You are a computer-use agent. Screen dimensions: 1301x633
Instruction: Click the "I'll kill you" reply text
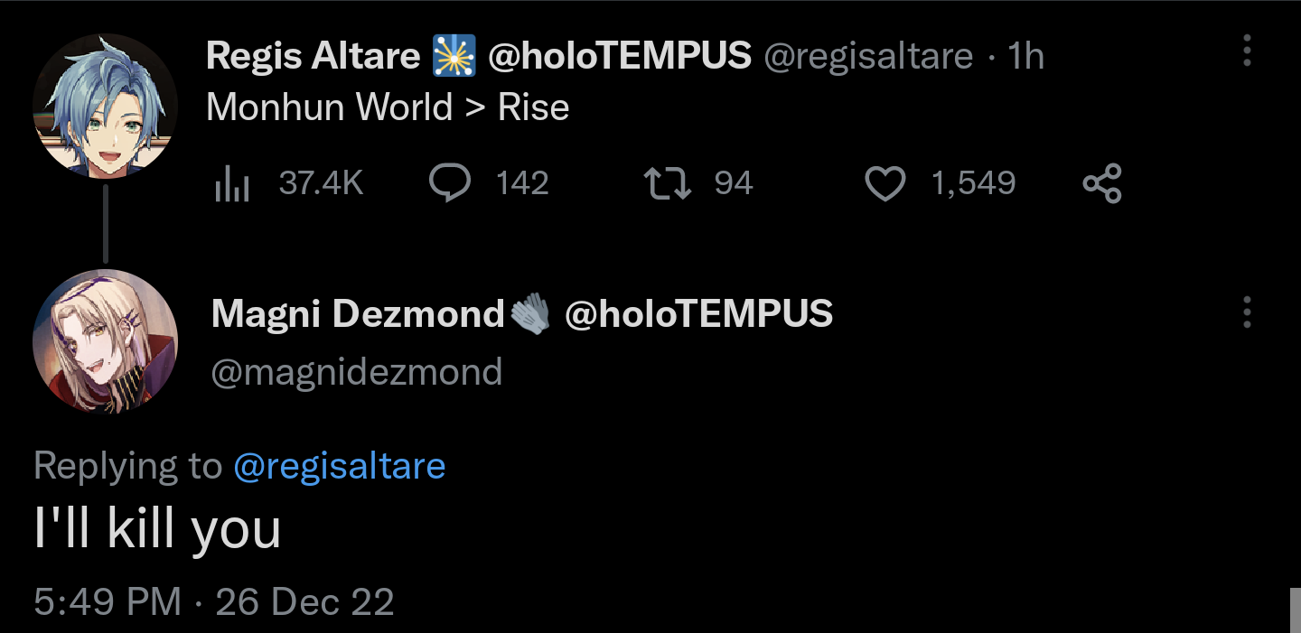(x=157, y=529)
